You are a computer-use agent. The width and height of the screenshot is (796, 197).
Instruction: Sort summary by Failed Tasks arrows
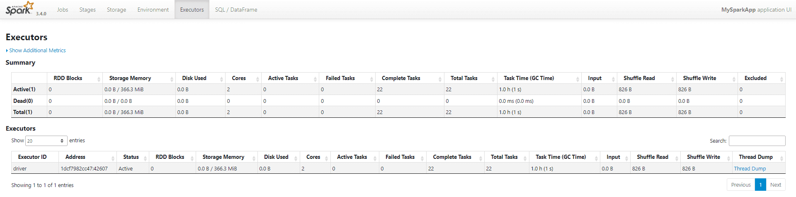pyautogui.click(x=373, y=79)
